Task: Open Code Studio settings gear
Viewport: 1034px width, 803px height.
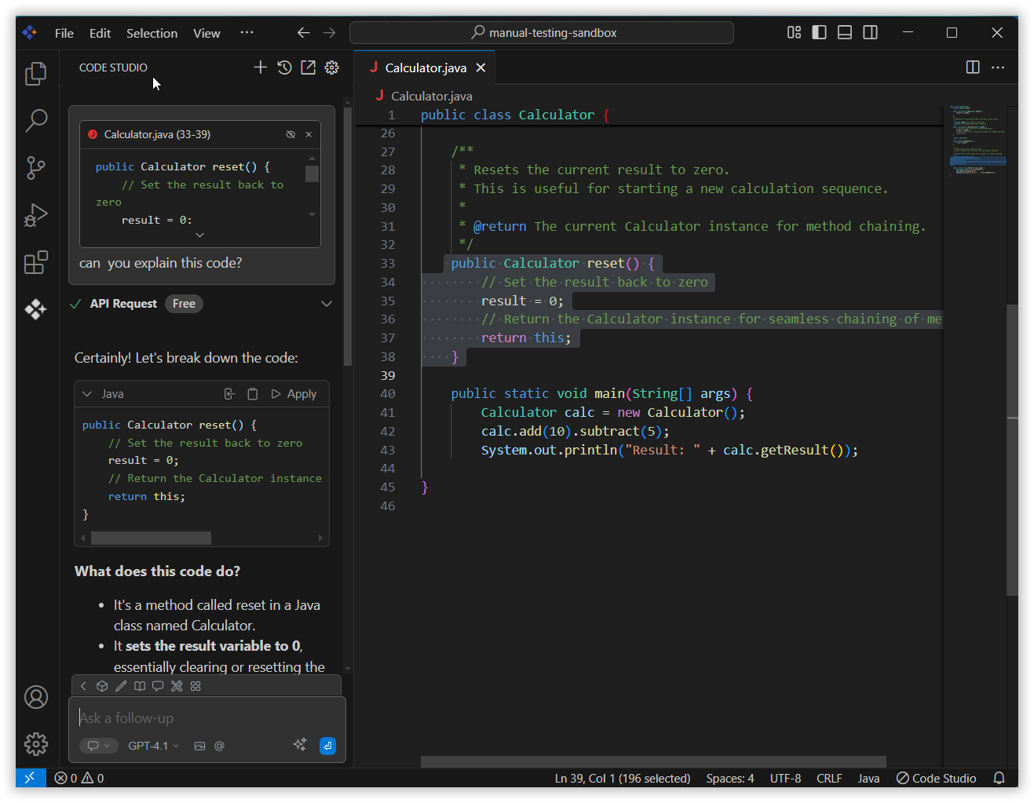Action: (331, 68)
